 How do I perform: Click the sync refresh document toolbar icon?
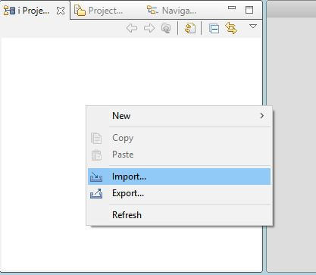click(190, 28)
